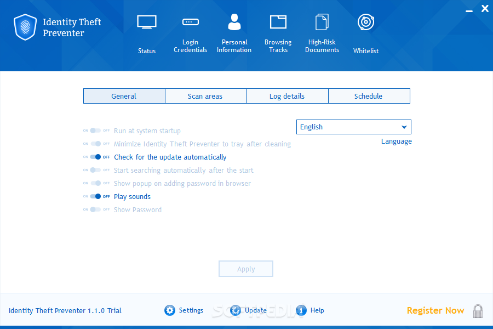Open the High-Risk Documents pages icon

[x=322, y=22]
